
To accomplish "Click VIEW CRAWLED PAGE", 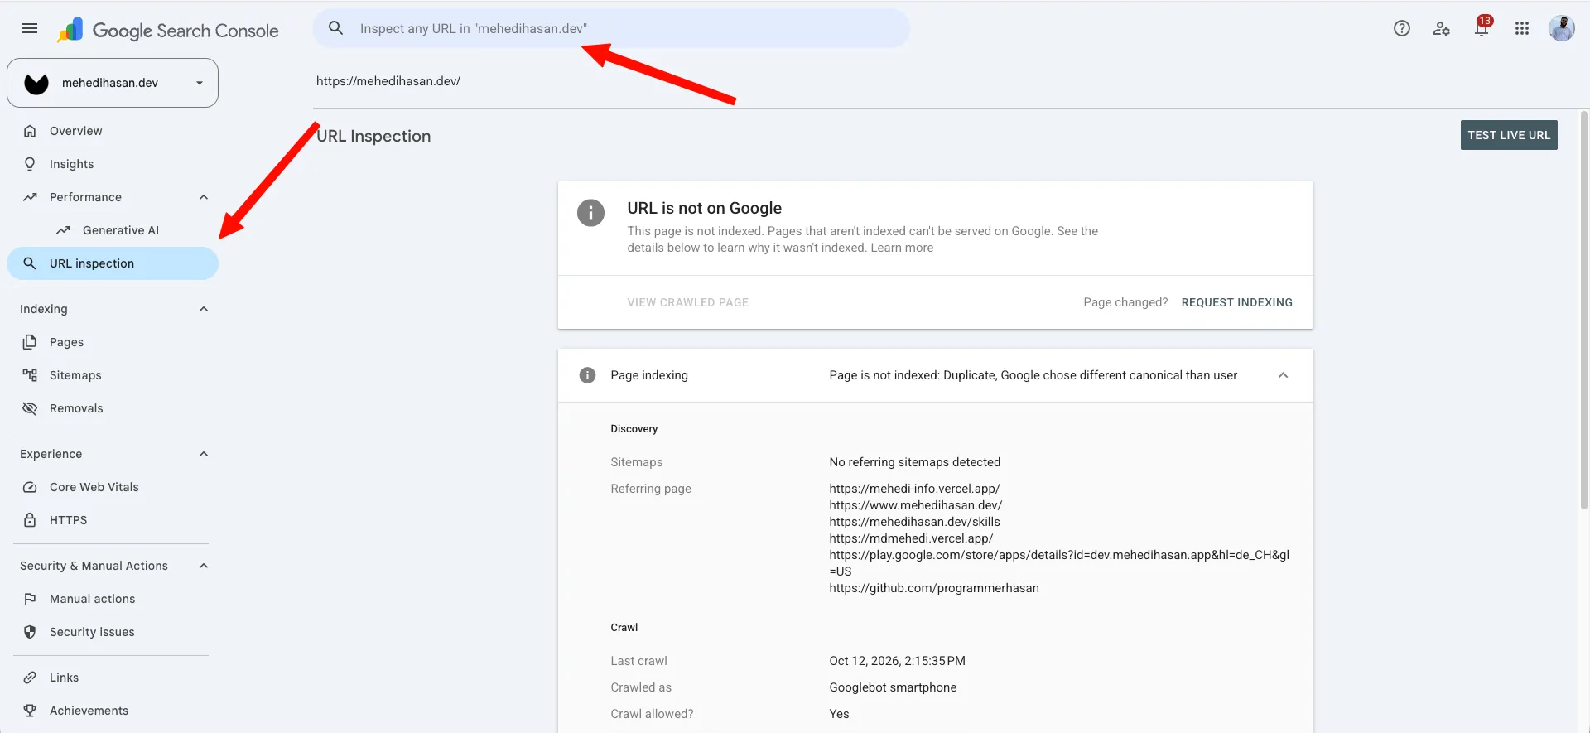I will point(687,302).
